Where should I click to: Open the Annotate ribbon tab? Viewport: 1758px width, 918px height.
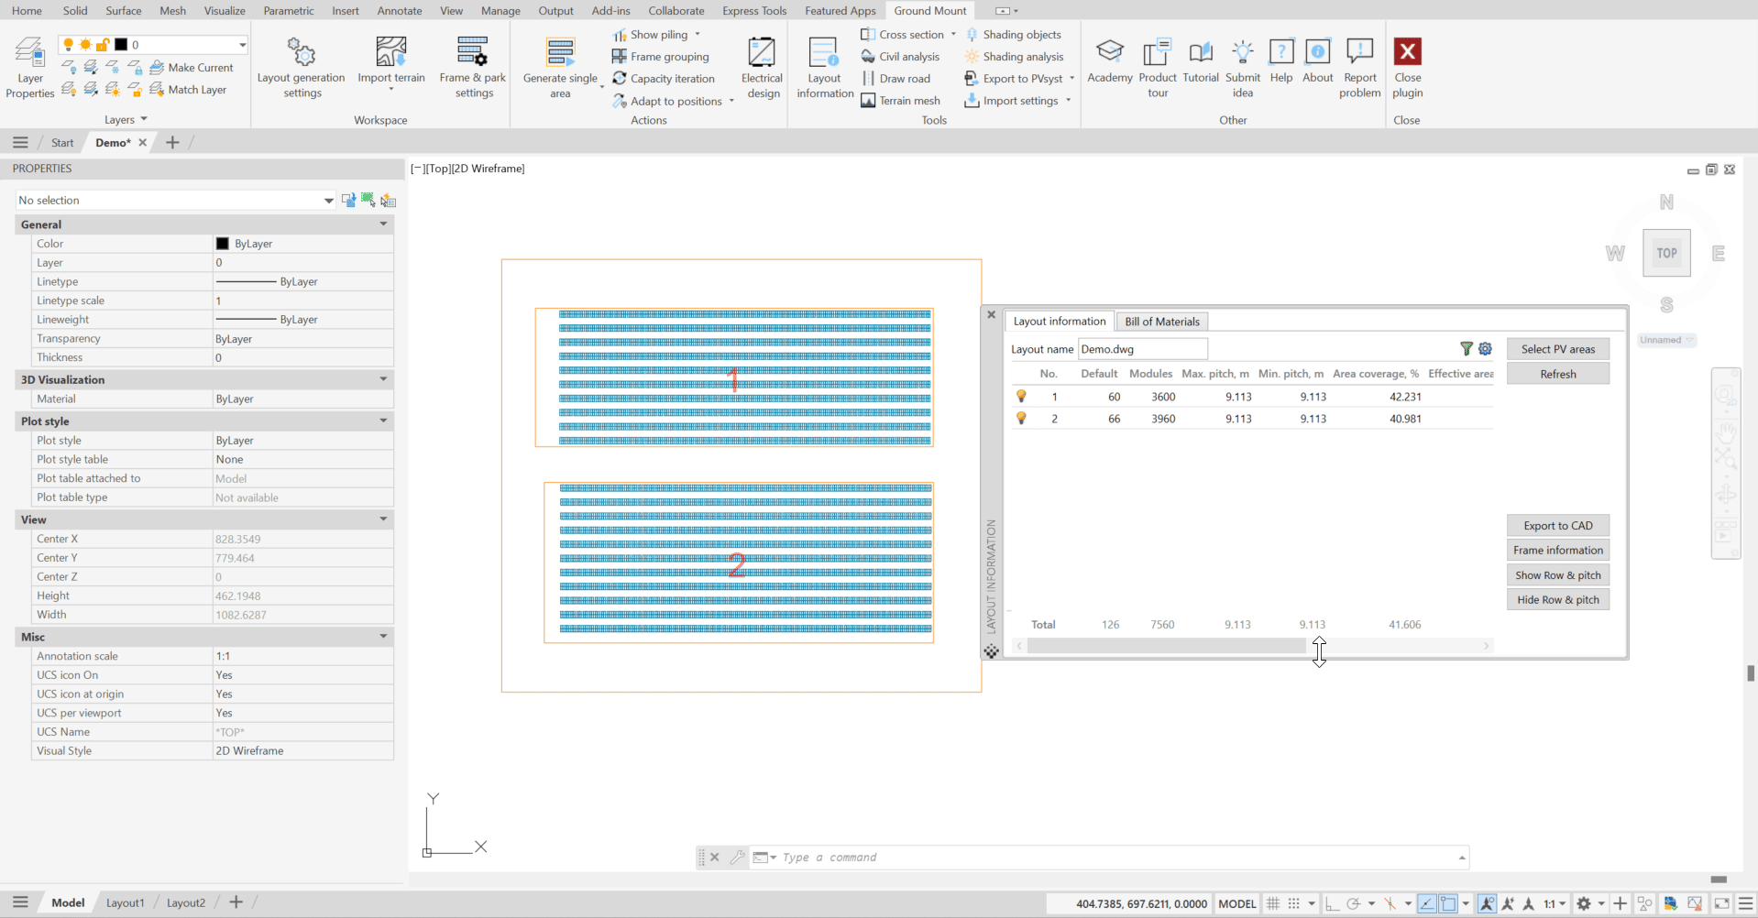(400, 11)
